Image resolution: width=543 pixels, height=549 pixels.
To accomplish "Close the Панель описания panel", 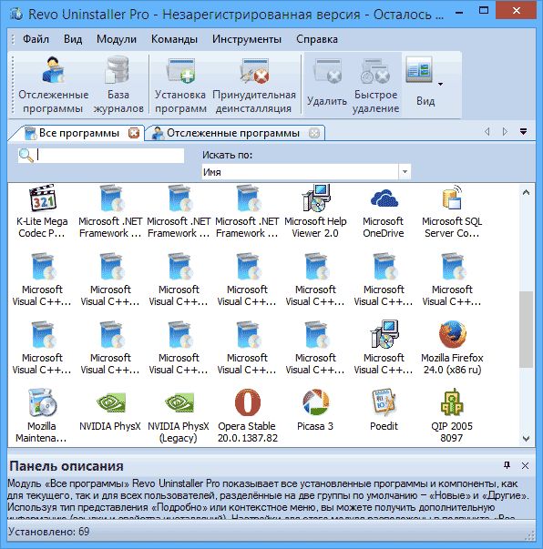I will point(525,465).
